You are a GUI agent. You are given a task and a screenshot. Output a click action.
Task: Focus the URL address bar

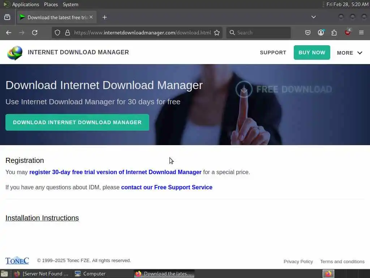point(142,33)
